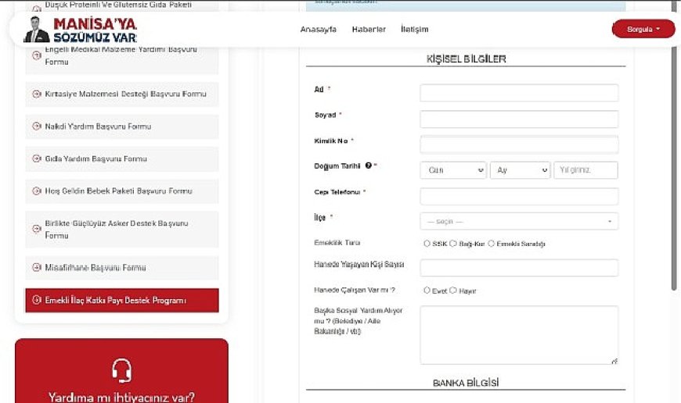
Task: Expand the İlçe district selector
Action: (x=519, y=222)
